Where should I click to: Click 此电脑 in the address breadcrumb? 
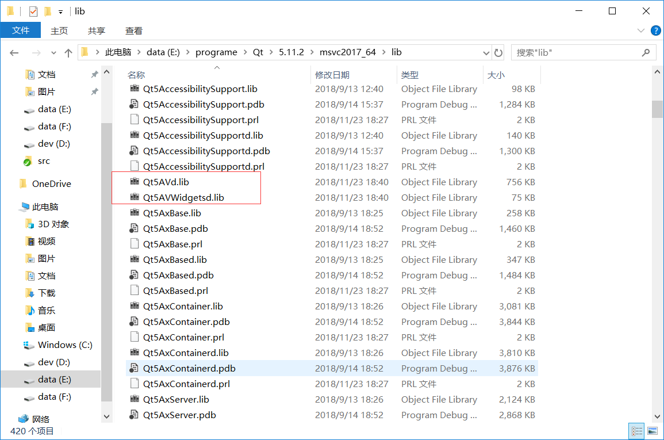coord(118,52)
